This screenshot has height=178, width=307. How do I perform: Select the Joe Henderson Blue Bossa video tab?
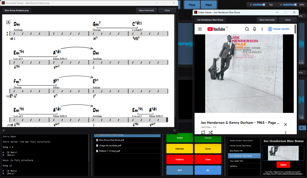[x=210, y=20]
